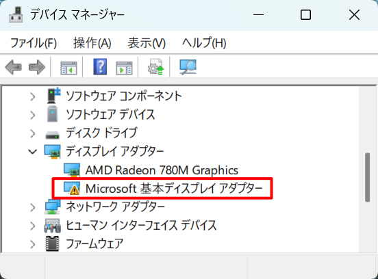Select the ヒューマン インターフェイス デバイス label

[x=141, y=225]
